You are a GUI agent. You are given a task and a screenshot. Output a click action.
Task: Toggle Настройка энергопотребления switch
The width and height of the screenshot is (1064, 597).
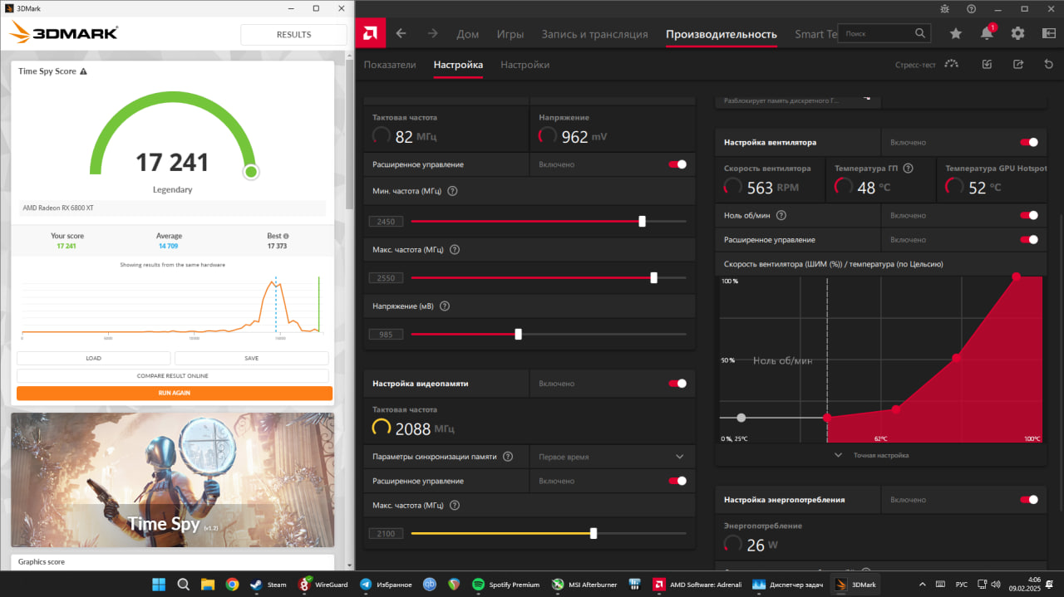point(1029,500)
